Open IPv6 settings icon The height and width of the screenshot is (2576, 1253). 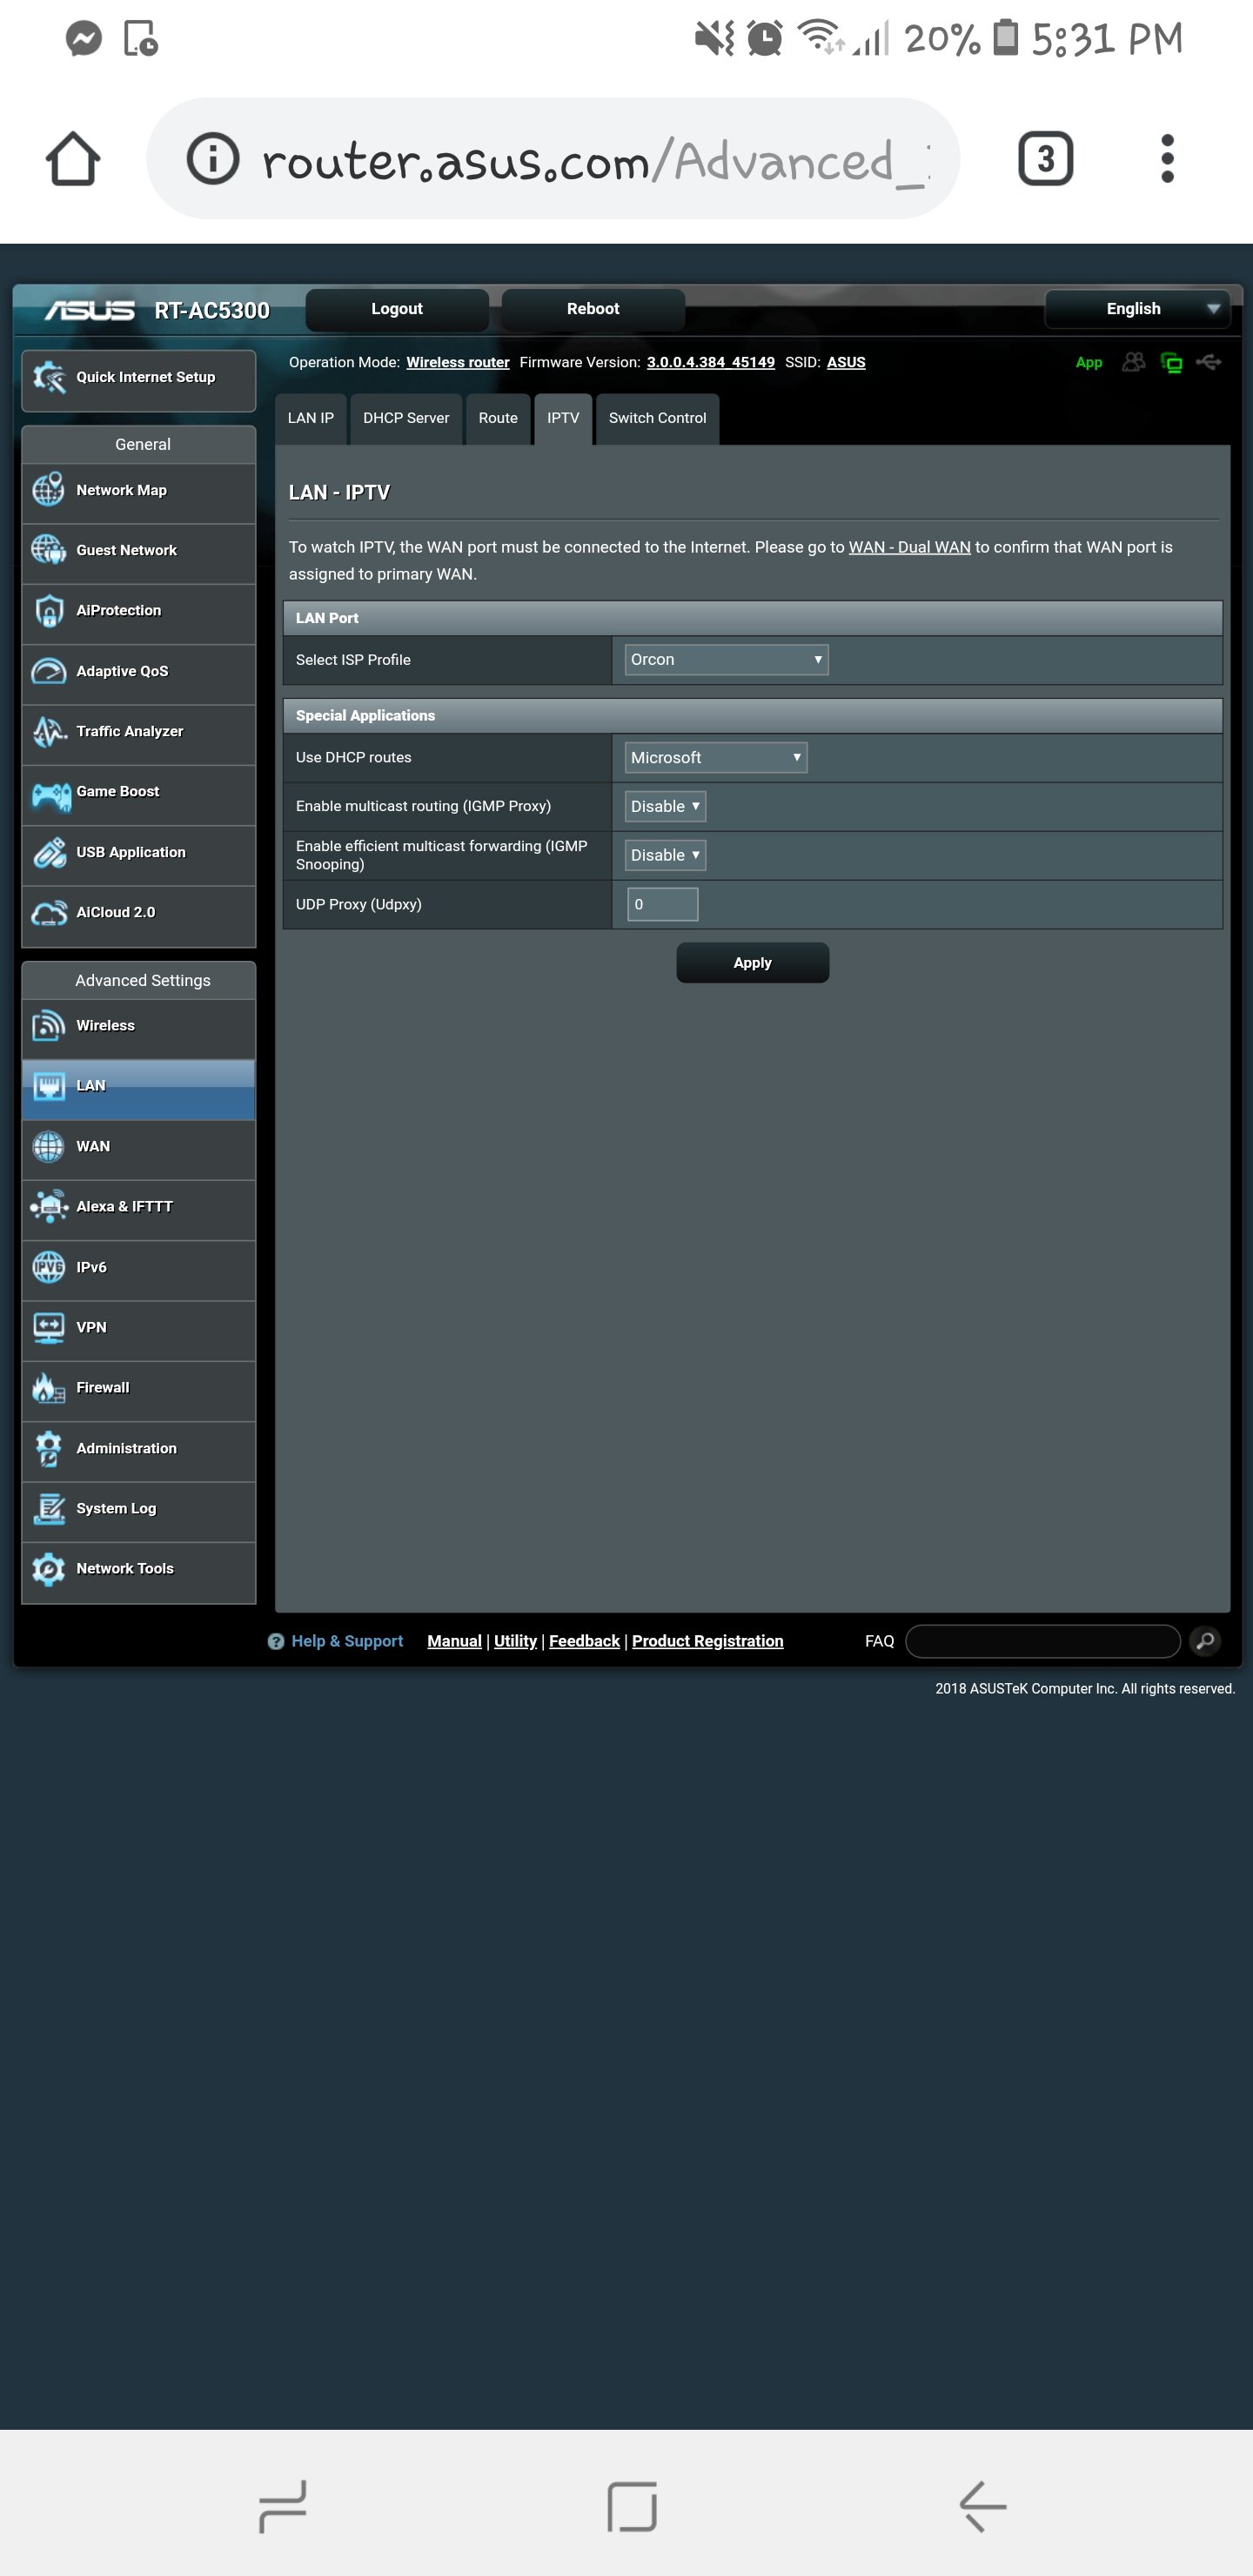point(48,1268)
